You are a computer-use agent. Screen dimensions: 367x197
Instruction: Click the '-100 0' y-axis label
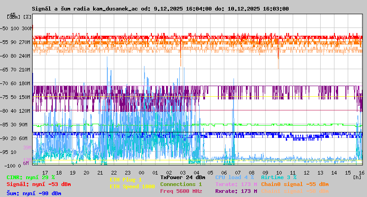pos(12,166)
